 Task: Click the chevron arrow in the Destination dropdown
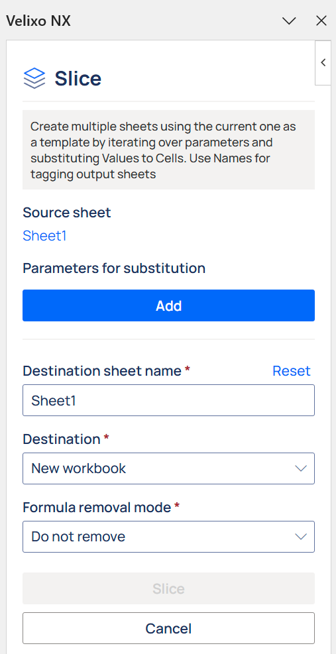pos(301,469)
